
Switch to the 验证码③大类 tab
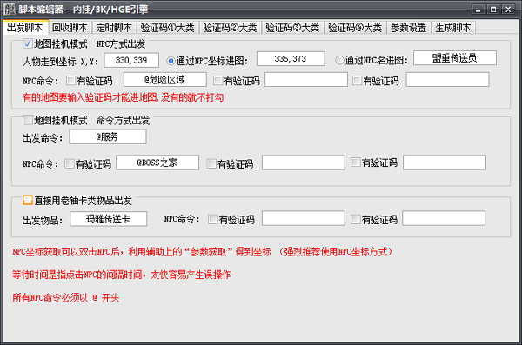292,28
